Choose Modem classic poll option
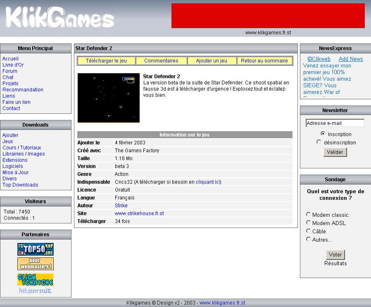Image resolution: width=371 pixels, height=307 pixels. [x=308, y=214]
